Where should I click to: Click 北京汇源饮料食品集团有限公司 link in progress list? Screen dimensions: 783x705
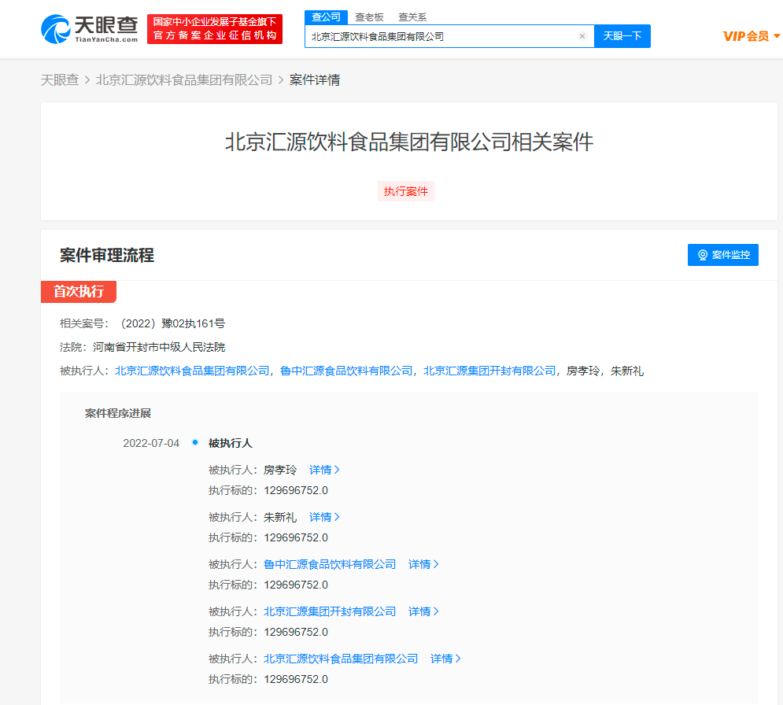[341, 659]
